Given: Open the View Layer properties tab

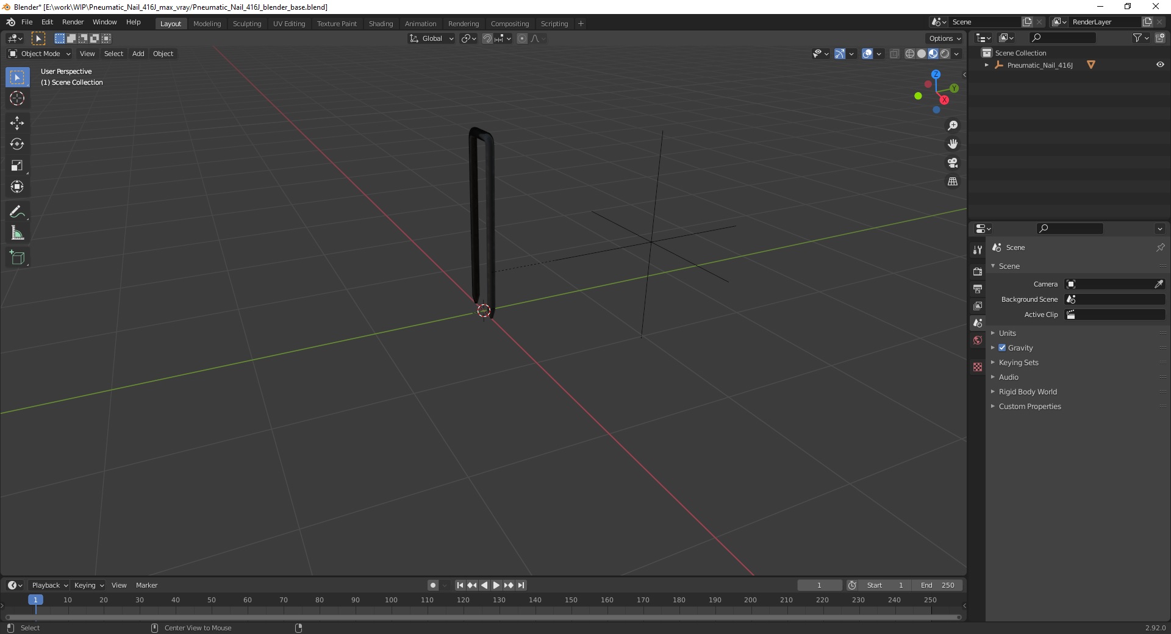Looking at the screenshot, I should click(x=978, y=305).
